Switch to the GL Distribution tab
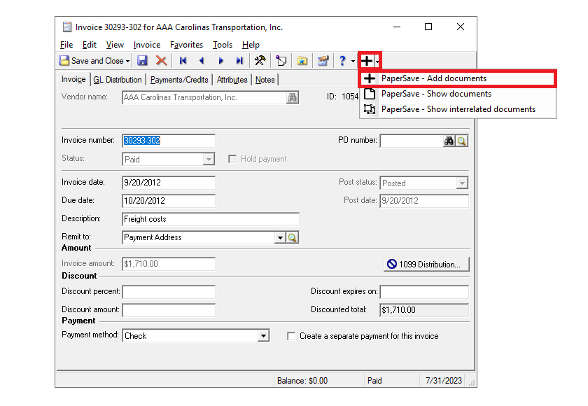This screenshot has height=406, width=588. tap(118, 79)
